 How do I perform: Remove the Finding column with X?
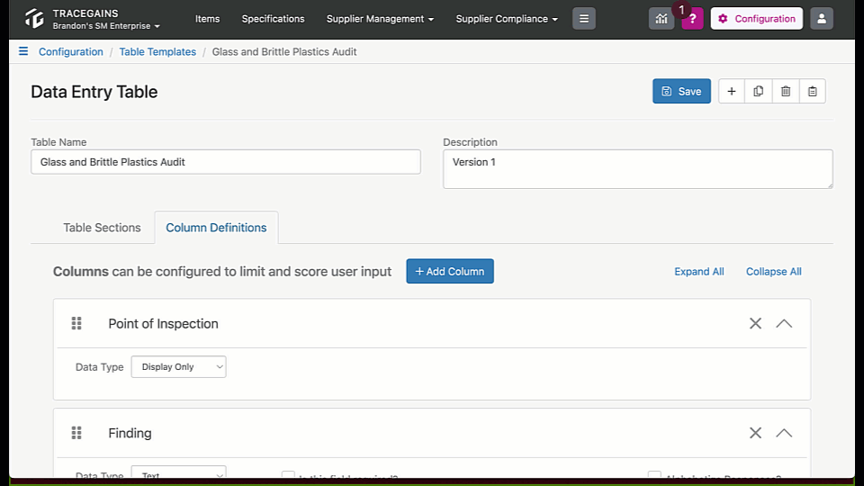coord(755,433)
